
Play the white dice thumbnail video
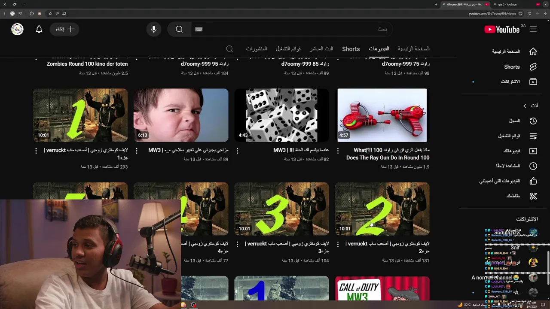(281, 115)
